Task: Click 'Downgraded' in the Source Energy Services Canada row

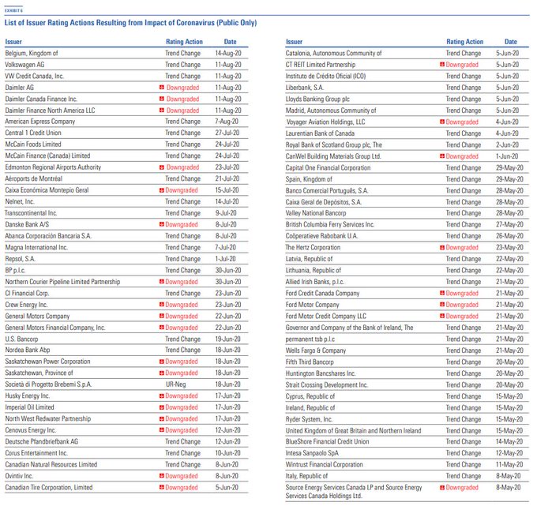Action: pyautogui.click(x=462, y=488)
